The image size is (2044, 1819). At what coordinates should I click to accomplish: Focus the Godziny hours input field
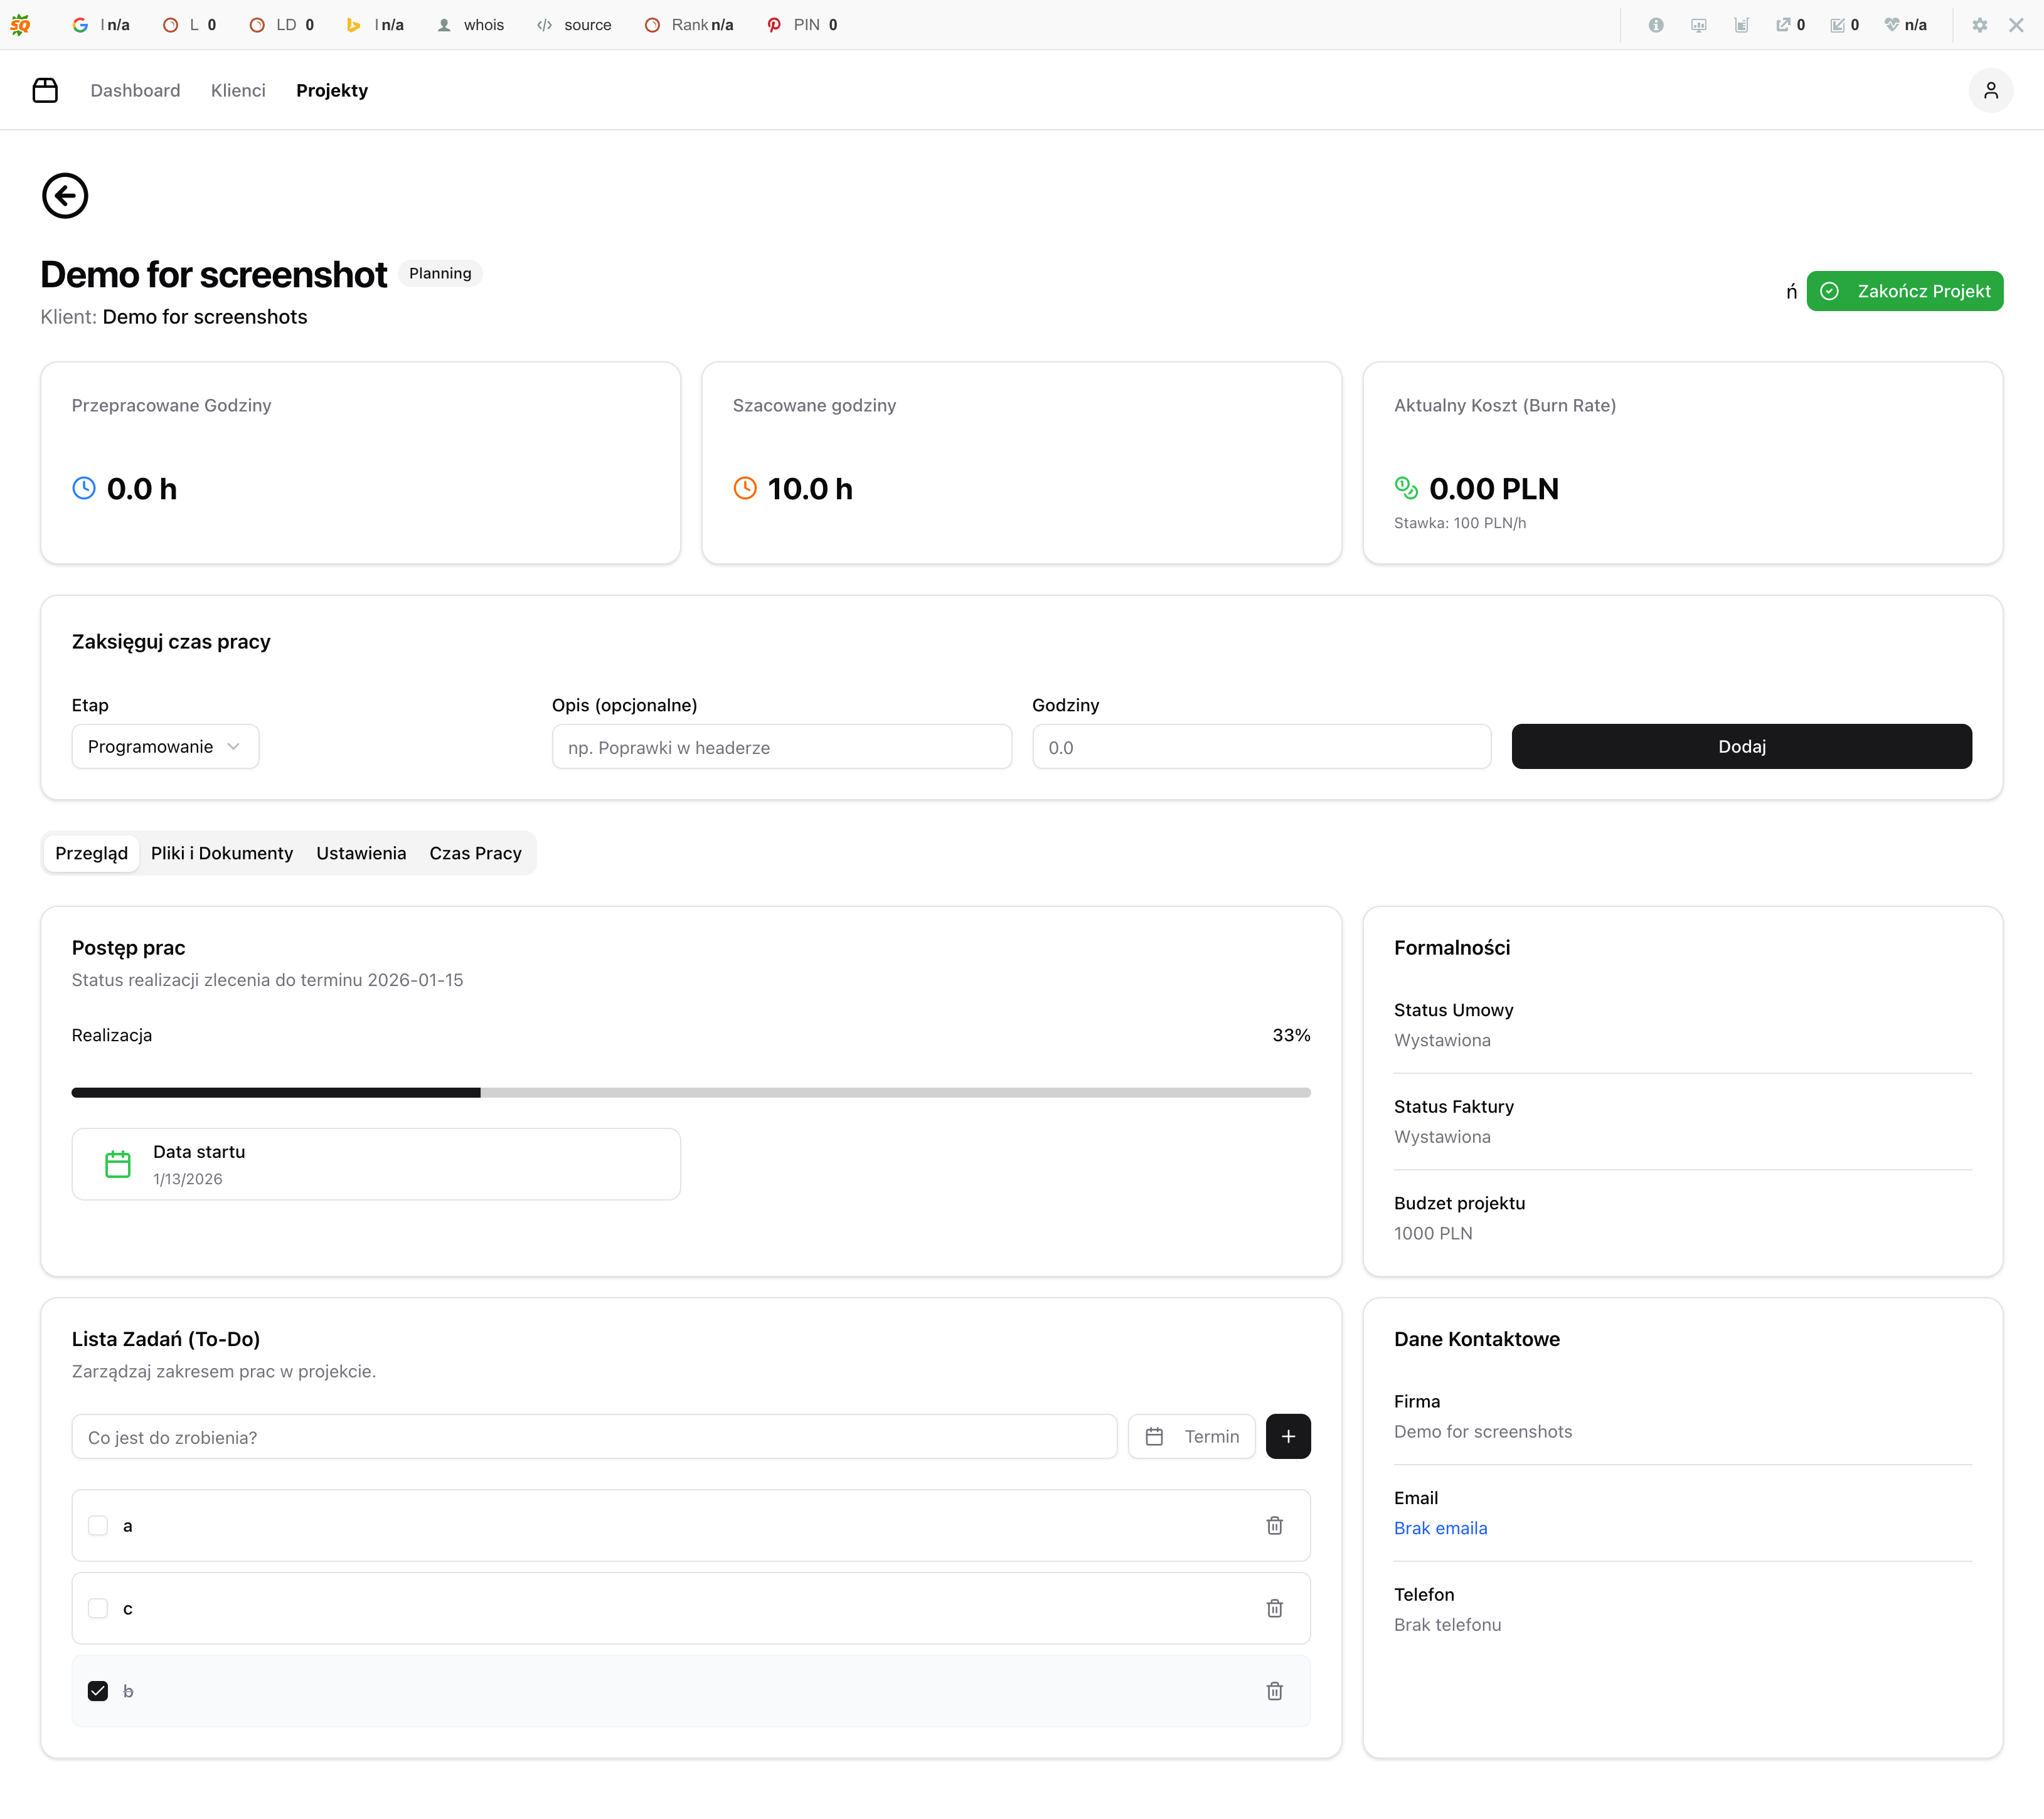1261,747
